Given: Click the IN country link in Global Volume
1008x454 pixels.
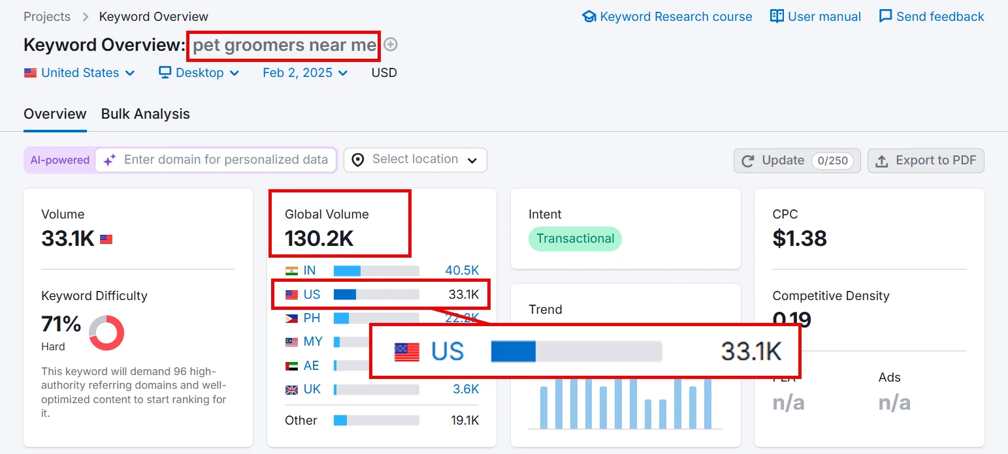Looking at the screenshot, I should (310, 270).
